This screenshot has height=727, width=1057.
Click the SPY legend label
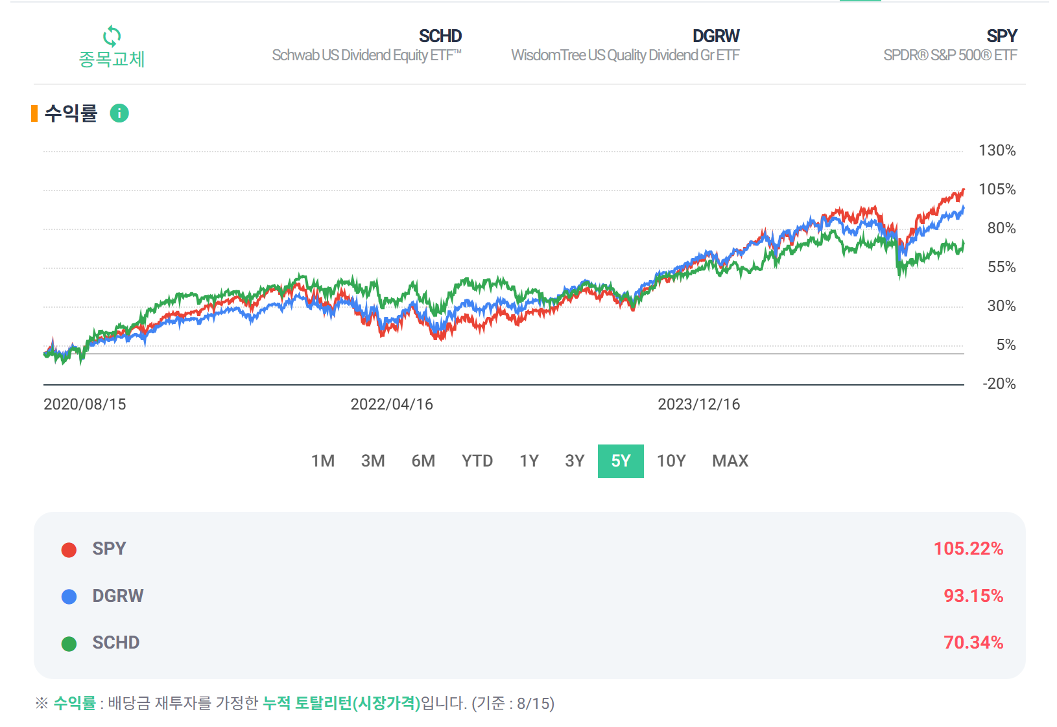point(109,548)
